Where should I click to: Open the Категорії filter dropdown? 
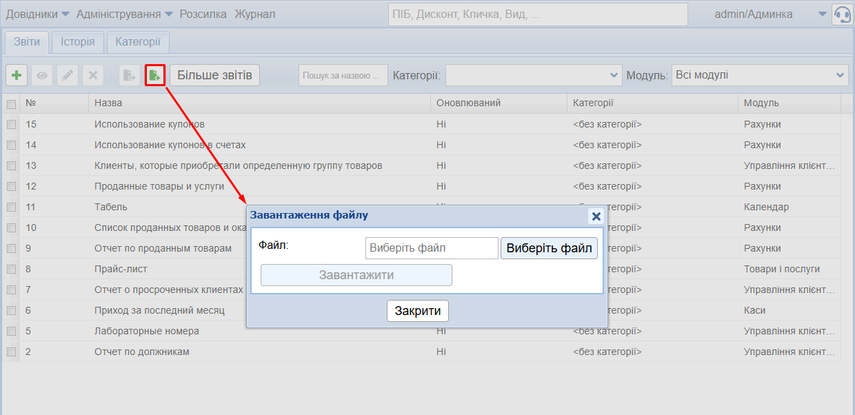click(x=534, y=75)
